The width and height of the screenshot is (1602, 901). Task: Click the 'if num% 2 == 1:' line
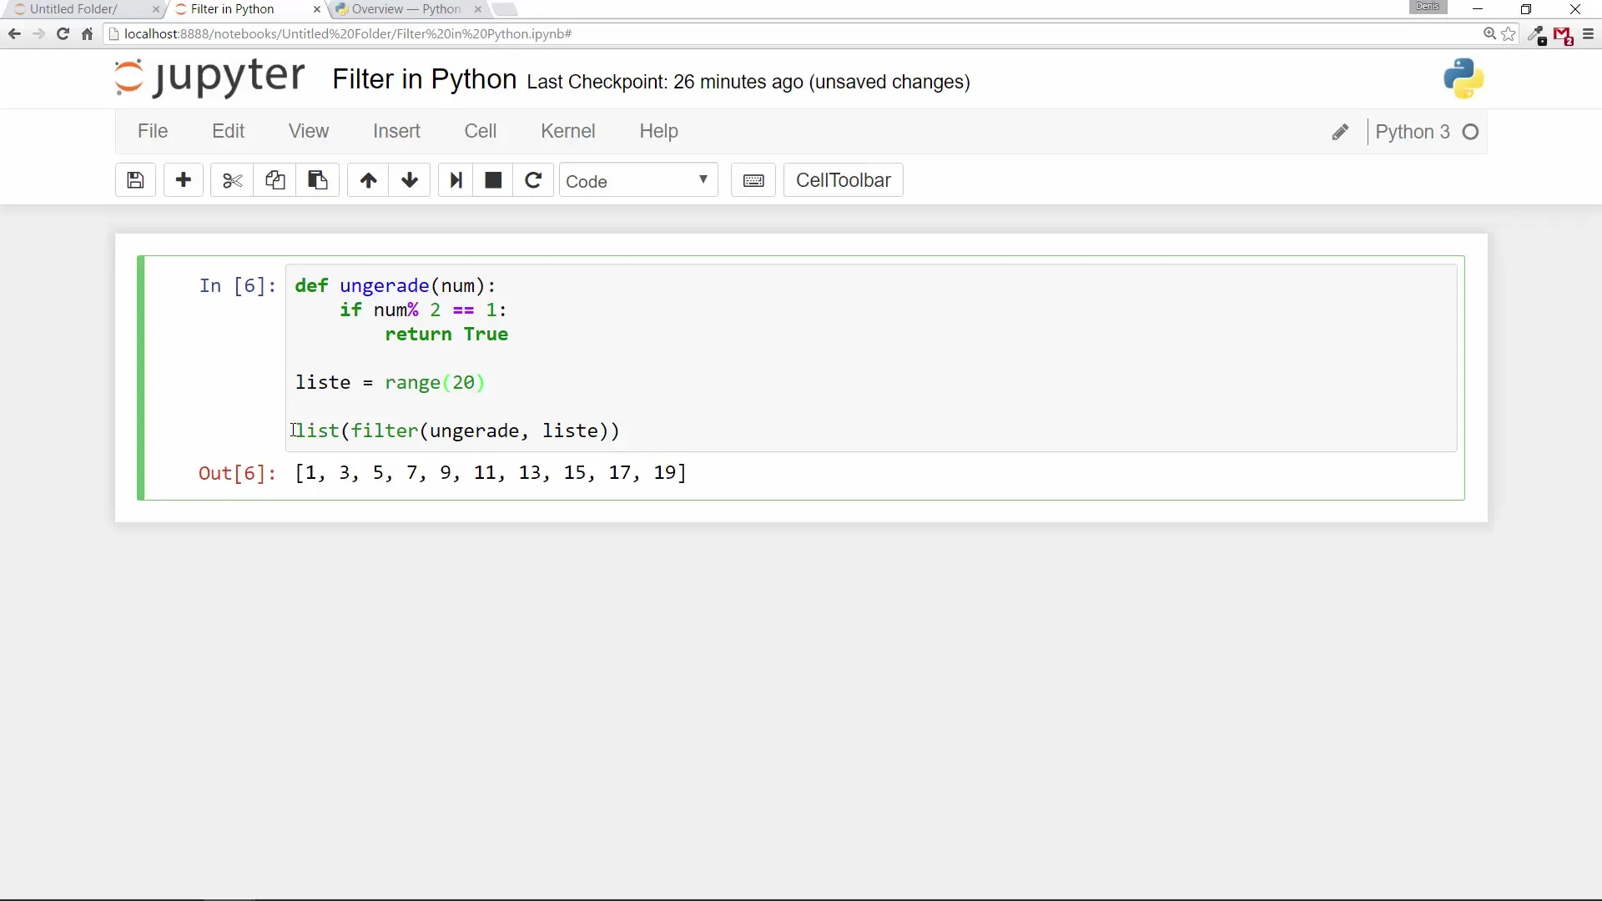point(423,310)
